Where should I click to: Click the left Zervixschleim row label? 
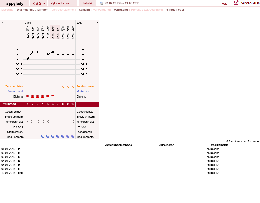pyautogui.click(x=14, y=86)
